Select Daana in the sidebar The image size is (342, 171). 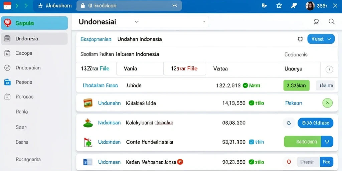22,142
